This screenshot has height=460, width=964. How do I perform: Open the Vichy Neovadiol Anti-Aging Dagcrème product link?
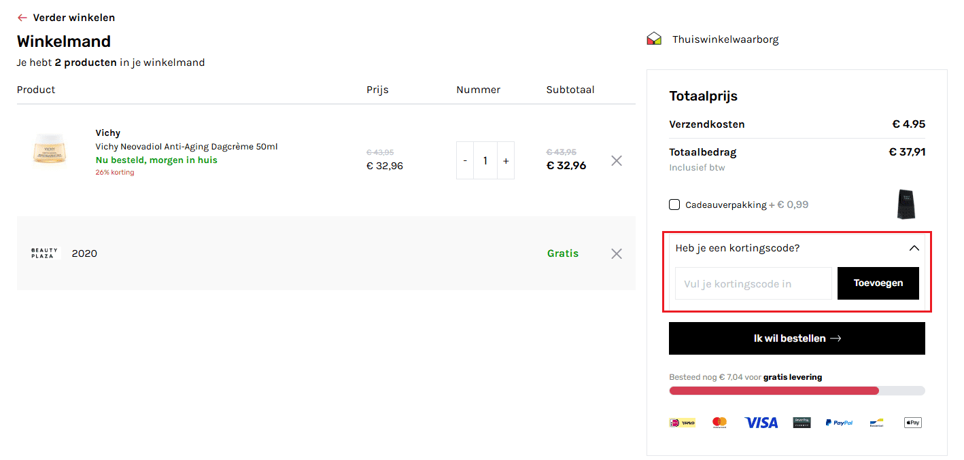click(186, 147)
